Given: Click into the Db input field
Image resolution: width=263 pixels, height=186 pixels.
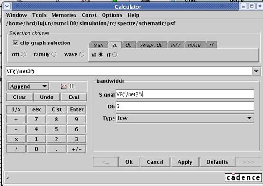Looking at the screenshot, I should (185, 106).
